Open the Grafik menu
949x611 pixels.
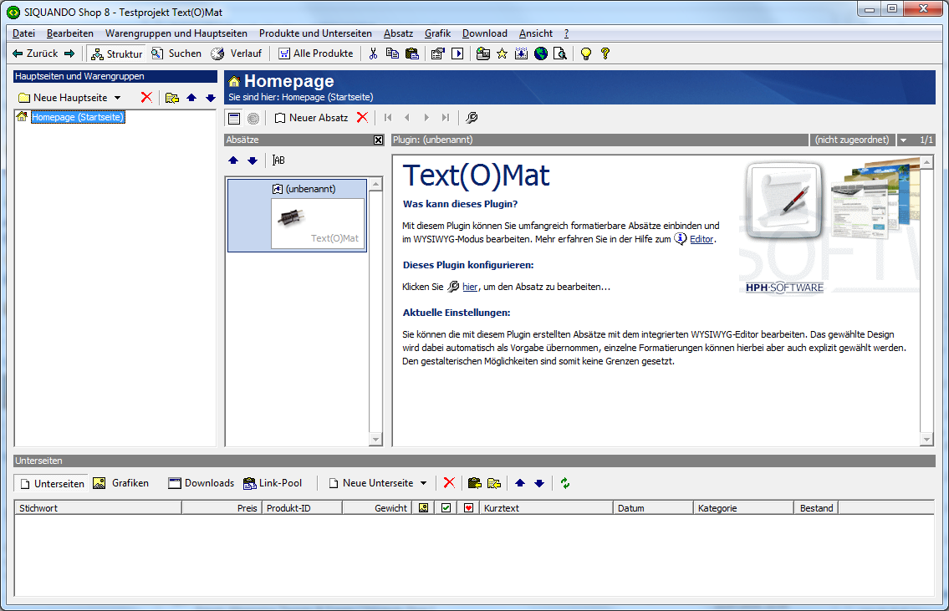437,33
